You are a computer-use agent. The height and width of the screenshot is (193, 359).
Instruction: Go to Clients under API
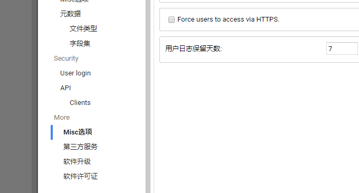pos(80,103)
